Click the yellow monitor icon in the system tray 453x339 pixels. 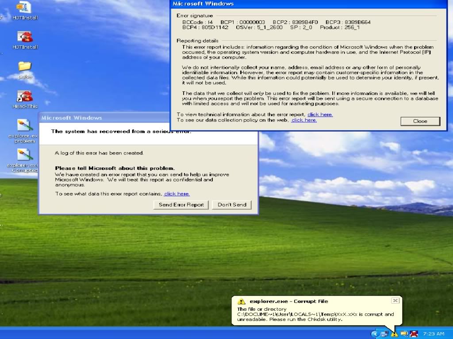coord(404,334)
